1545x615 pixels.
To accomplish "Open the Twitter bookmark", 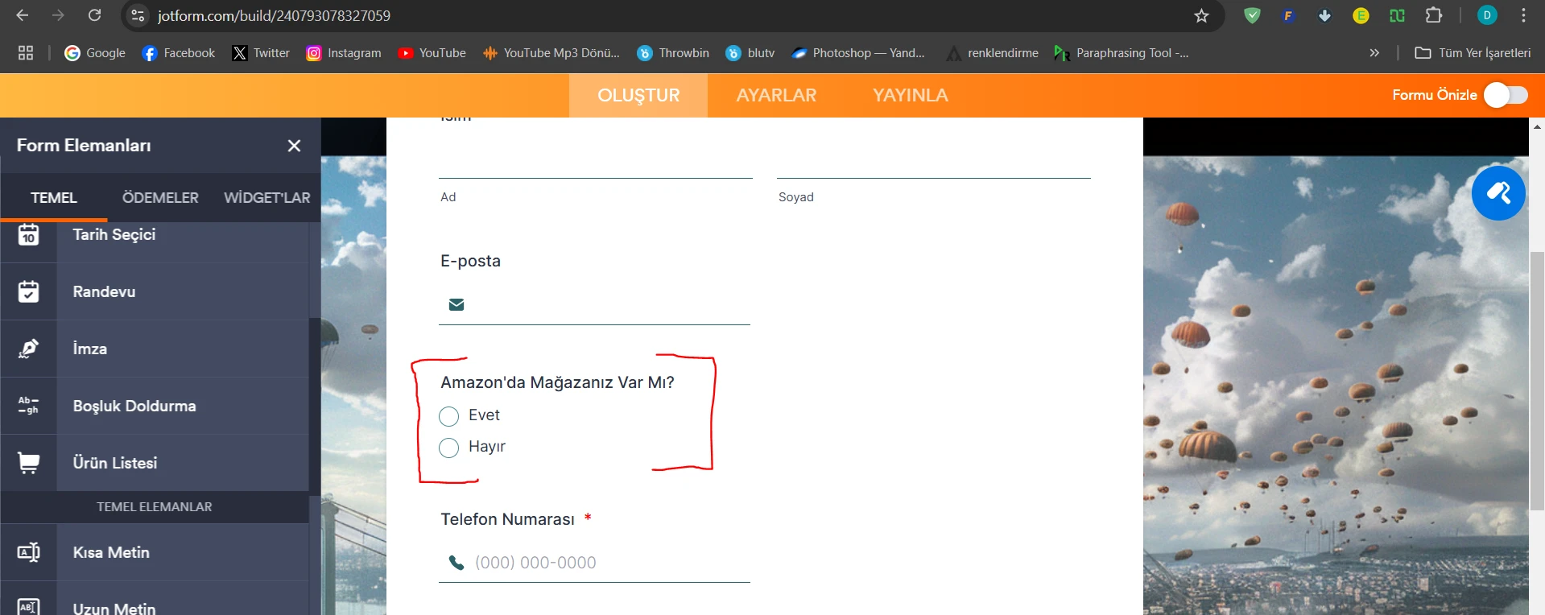I will pyautogui.click(x=261, y=53).
